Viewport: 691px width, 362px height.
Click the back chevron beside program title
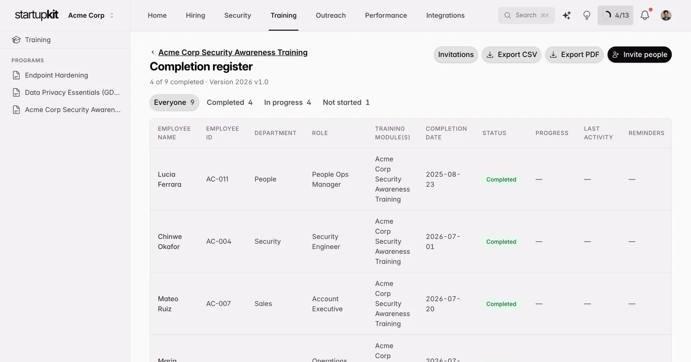[x=153, y=52]
